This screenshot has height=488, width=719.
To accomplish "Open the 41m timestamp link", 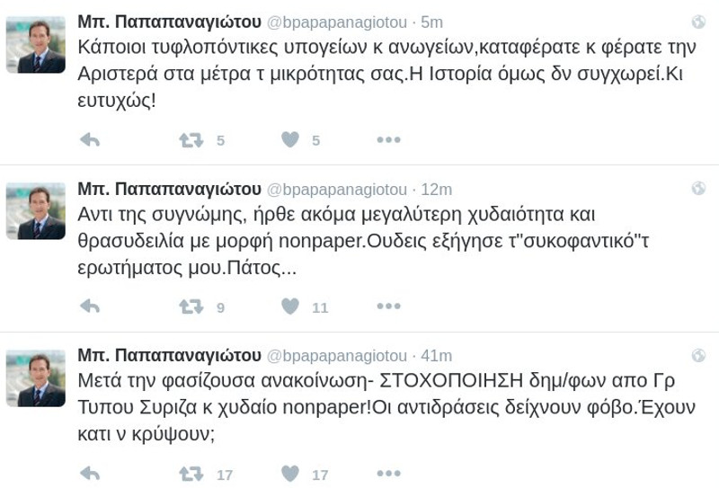I will (x=437, y=355).
